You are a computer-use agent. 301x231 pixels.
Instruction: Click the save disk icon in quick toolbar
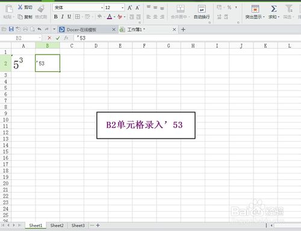click(11, 29)
